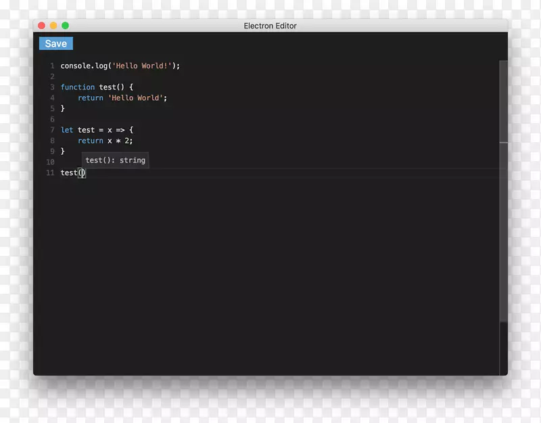Image resolution: width=541 pixels, height=423 pixels.
Task: Click line number 11 in the gutter
Action: pos(50,173)
